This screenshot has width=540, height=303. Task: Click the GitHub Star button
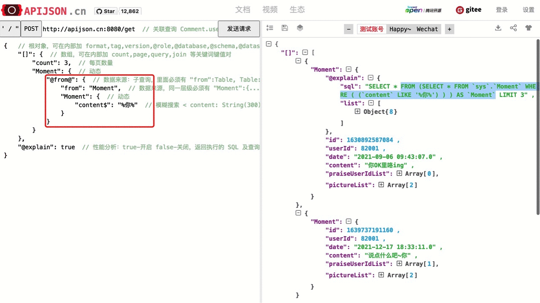pyautogui.click(x=105, y=11)
